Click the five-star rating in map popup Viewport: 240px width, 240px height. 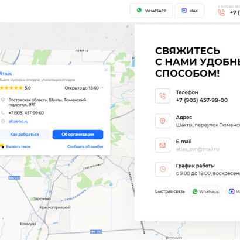pyautogui.click(x=11, y=88)
